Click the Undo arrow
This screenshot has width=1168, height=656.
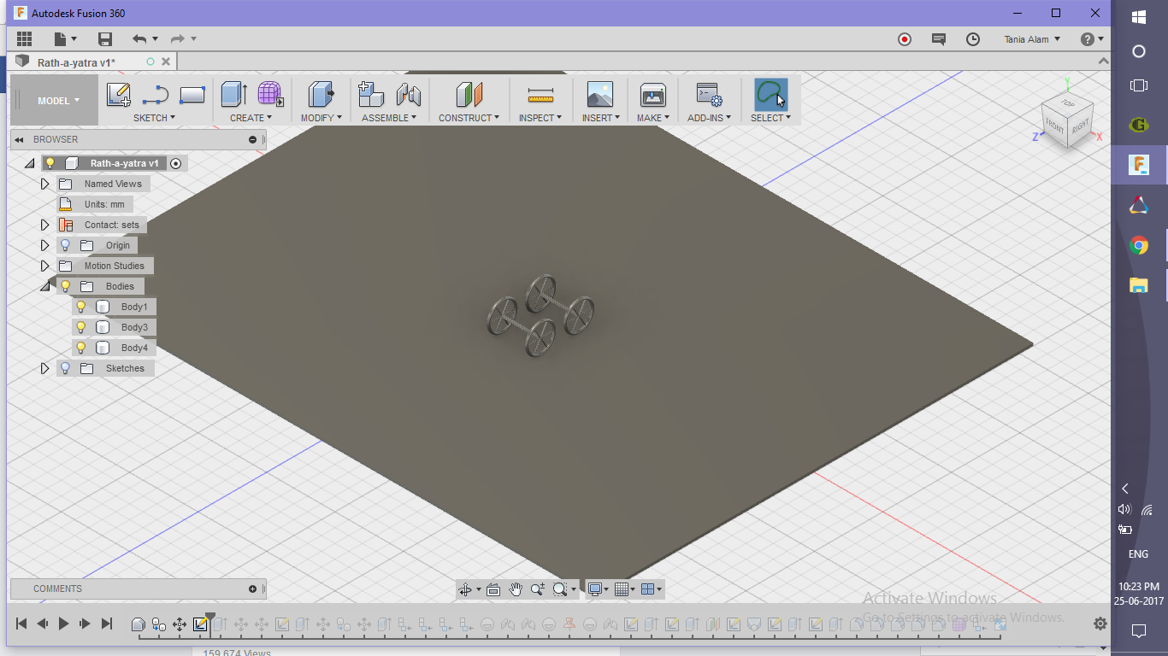139,39
